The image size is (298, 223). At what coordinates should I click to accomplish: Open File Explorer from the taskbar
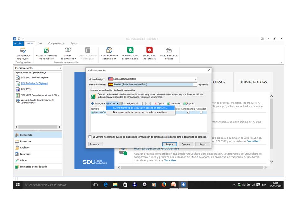pos(115,185)
